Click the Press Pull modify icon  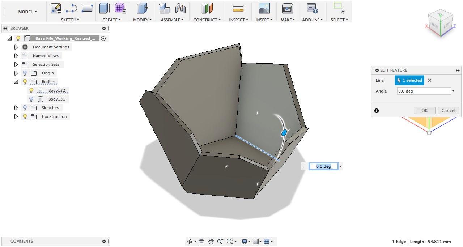(x=142, y=8)
